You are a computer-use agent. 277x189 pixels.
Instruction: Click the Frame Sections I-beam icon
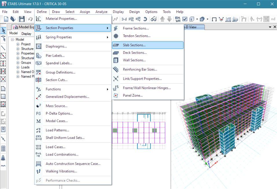click(116, 28)
